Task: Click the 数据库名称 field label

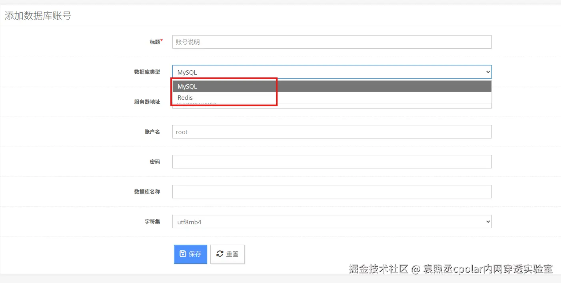Action: coord(147,192)
